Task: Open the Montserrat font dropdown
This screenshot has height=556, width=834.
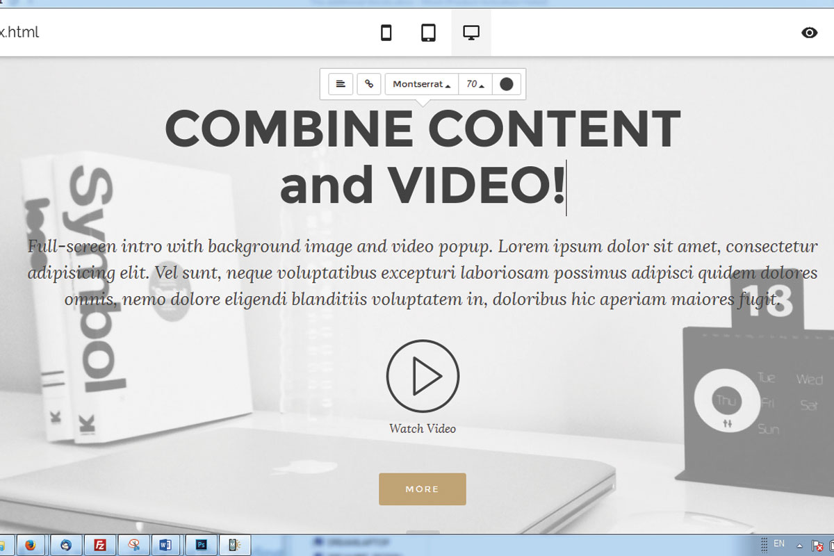Action: tap(421, 84)
